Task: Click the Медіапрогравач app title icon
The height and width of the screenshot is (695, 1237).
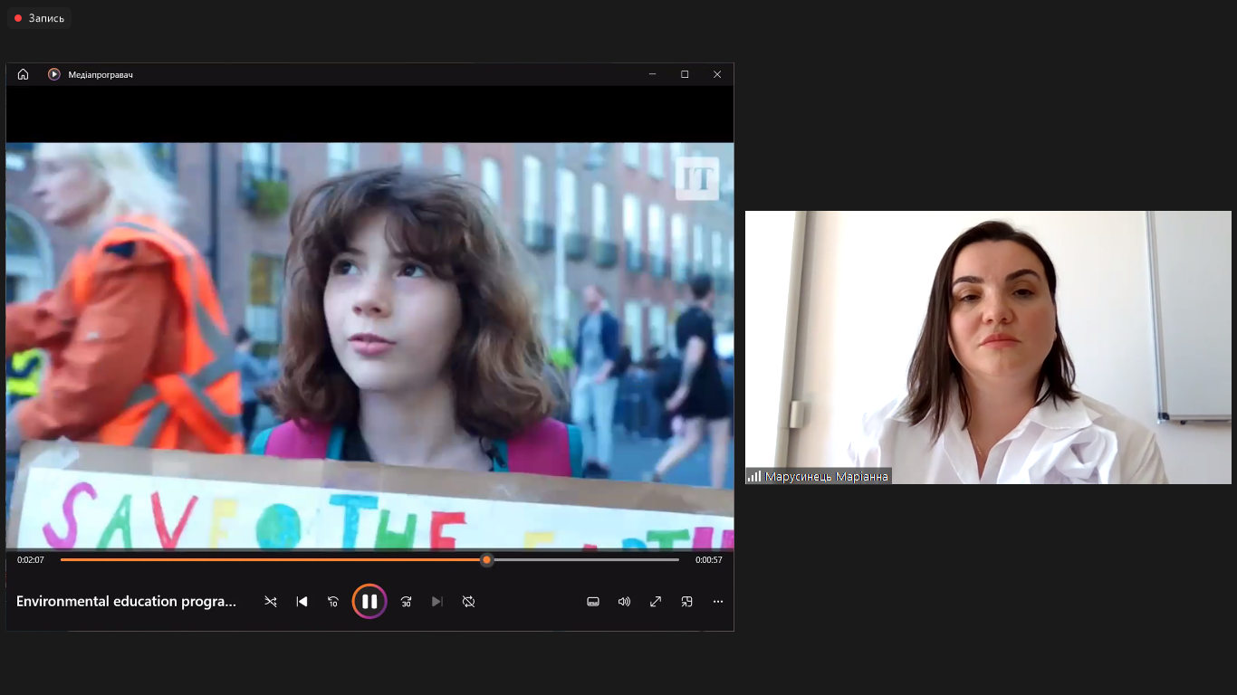Action: (54, 74)
